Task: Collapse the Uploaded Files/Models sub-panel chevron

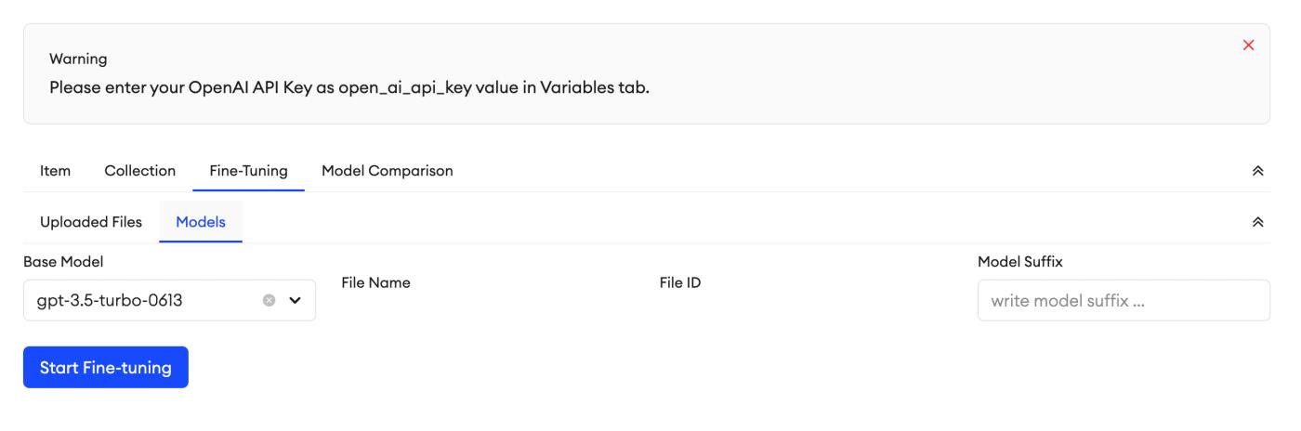Action: 1258,223
